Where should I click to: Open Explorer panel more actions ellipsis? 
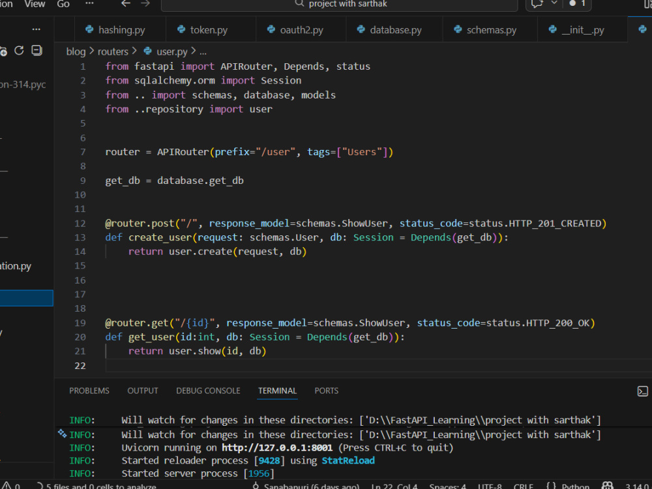coord(37,29)
